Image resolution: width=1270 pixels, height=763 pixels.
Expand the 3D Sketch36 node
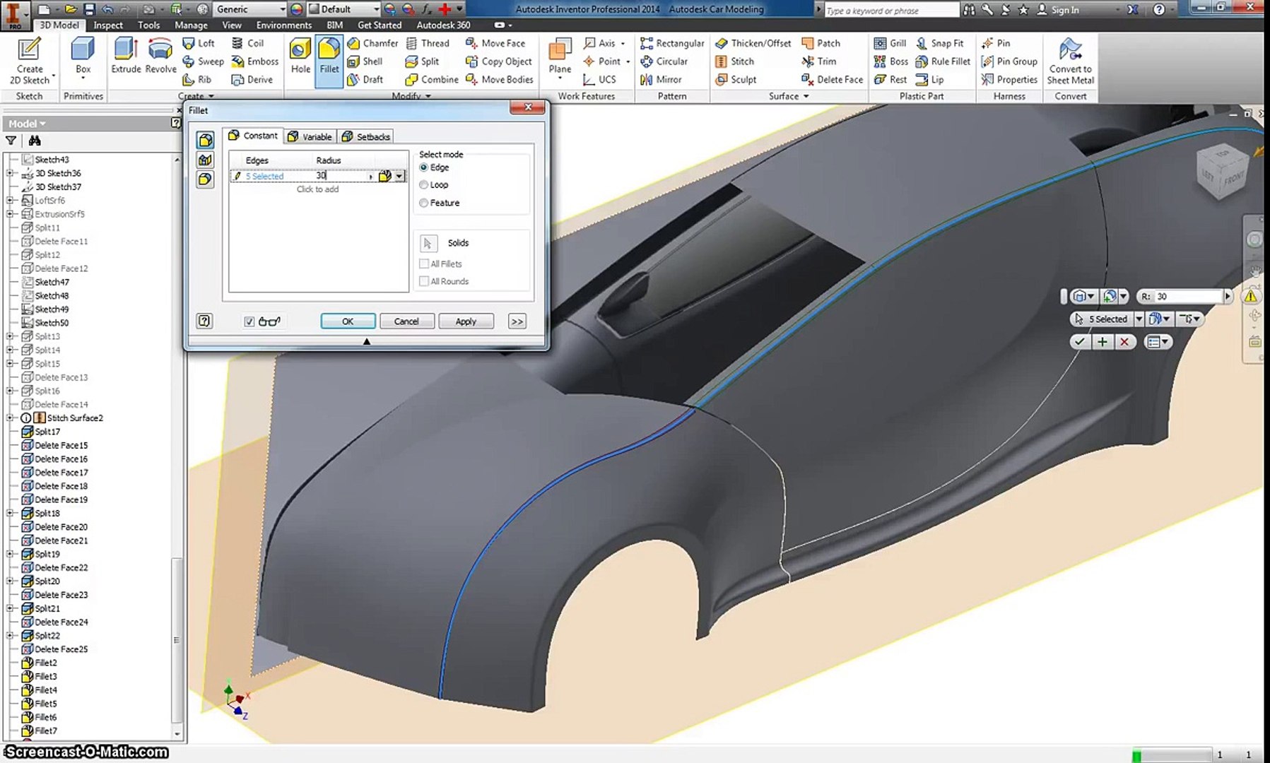[11, 173]
